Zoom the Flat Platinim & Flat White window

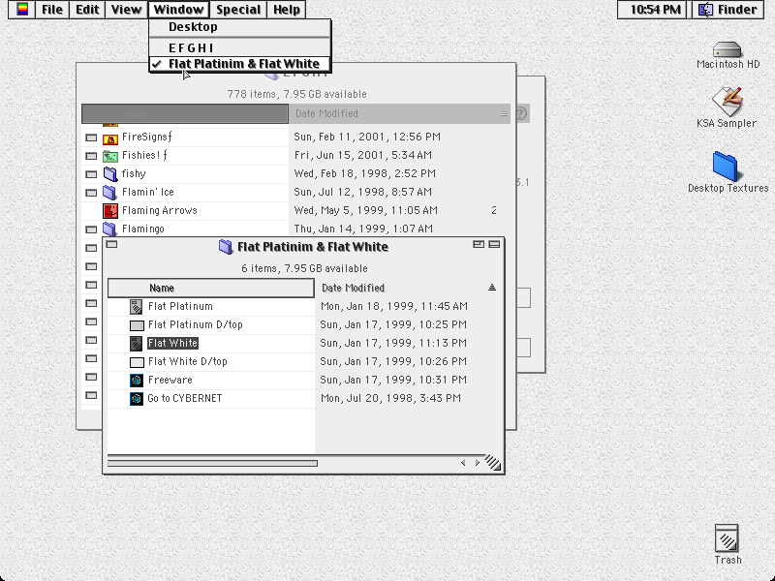pyautogui.click(x=478, y=244)
